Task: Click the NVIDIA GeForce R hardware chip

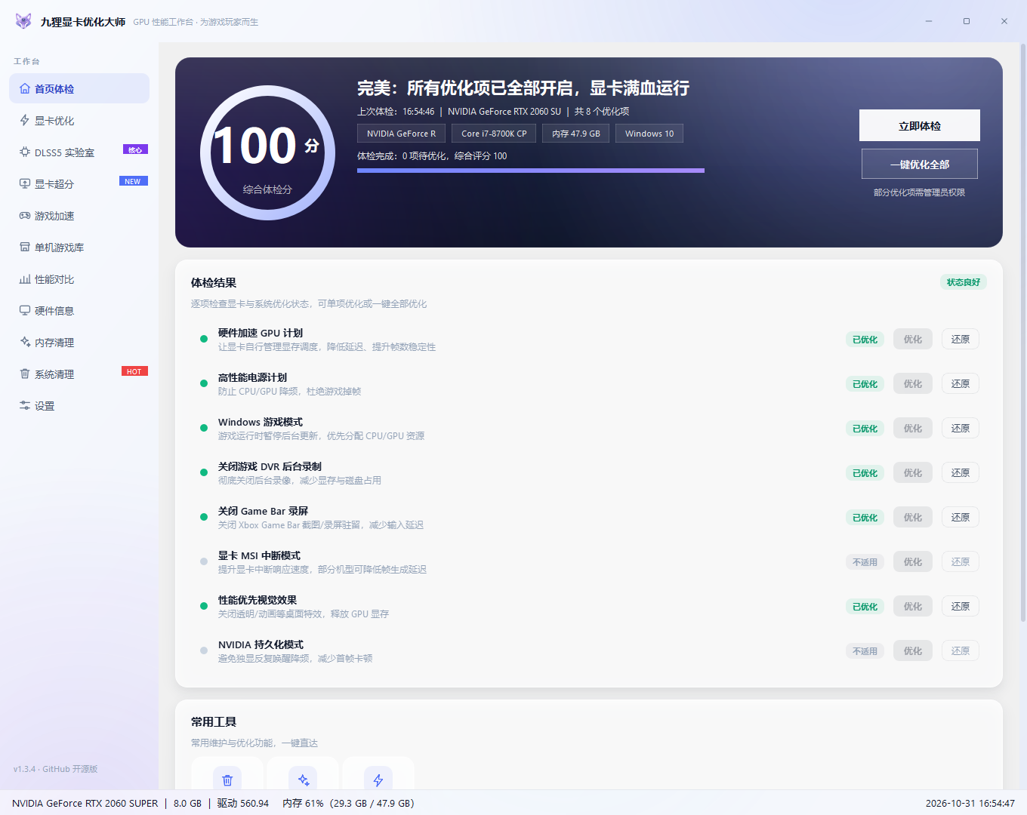Action: (401, 134)
